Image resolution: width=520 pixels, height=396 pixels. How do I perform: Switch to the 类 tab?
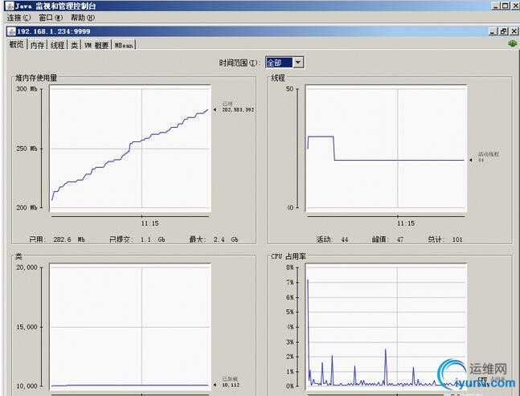tap(75, 45)
